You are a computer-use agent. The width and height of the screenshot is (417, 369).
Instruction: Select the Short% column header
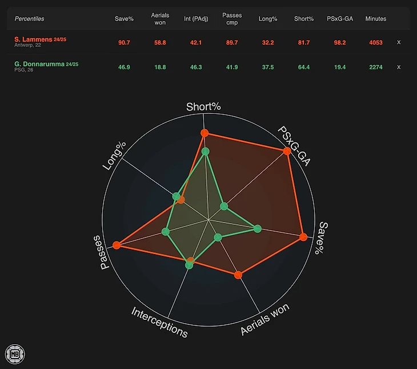point(303,19)
